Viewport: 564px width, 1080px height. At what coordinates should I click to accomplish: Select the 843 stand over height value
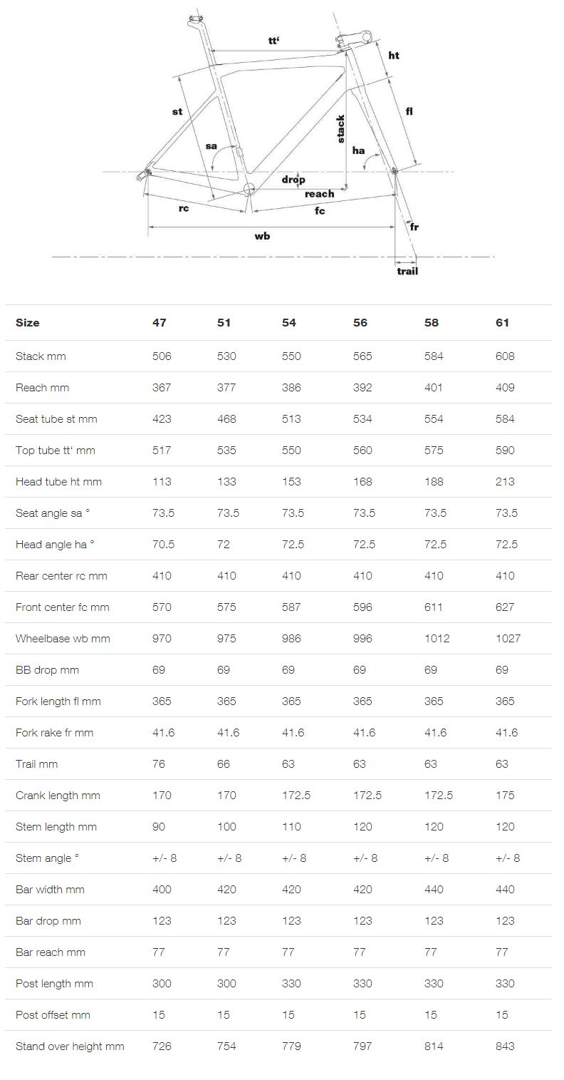pos(505,1046)
